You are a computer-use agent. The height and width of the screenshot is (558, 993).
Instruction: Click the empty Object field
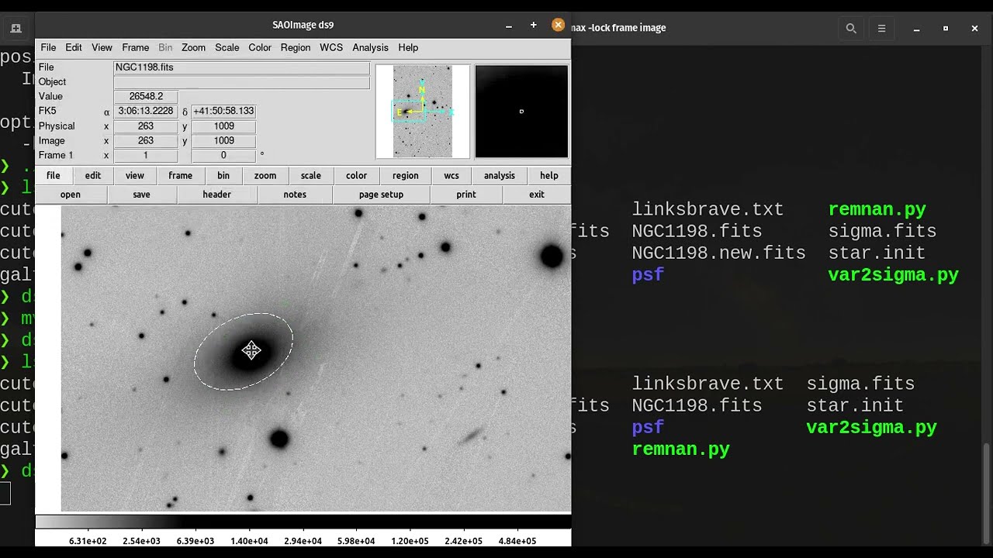point(241,82)
